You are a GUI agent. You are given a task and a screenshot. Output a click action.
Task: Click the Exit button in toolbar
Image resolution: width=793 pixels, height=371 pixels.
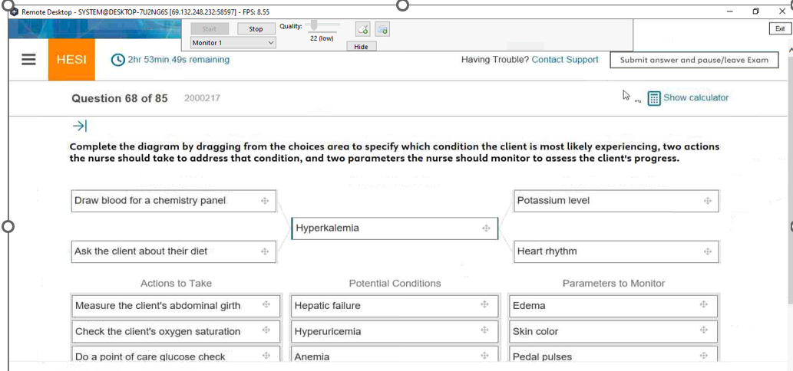779,28
